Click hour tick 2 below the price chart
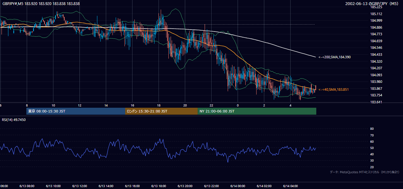 click(264, 105)
